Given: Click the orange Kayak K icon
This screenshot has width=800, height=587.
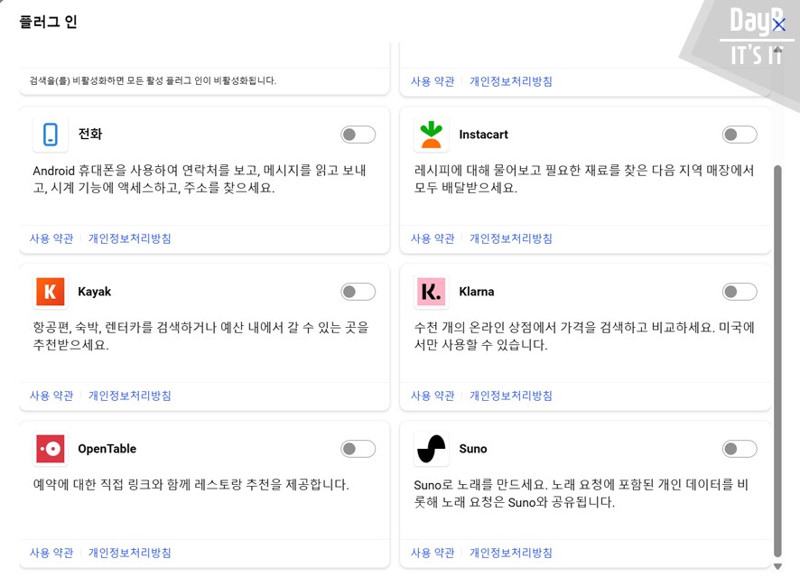Looking at the screenshot, I should pos(51,292).
